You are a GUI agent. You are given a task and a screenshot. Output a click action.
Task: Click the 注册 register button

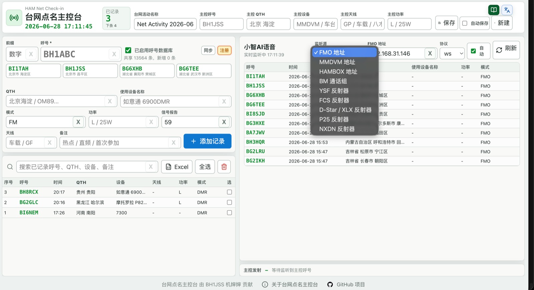[224, 50]
